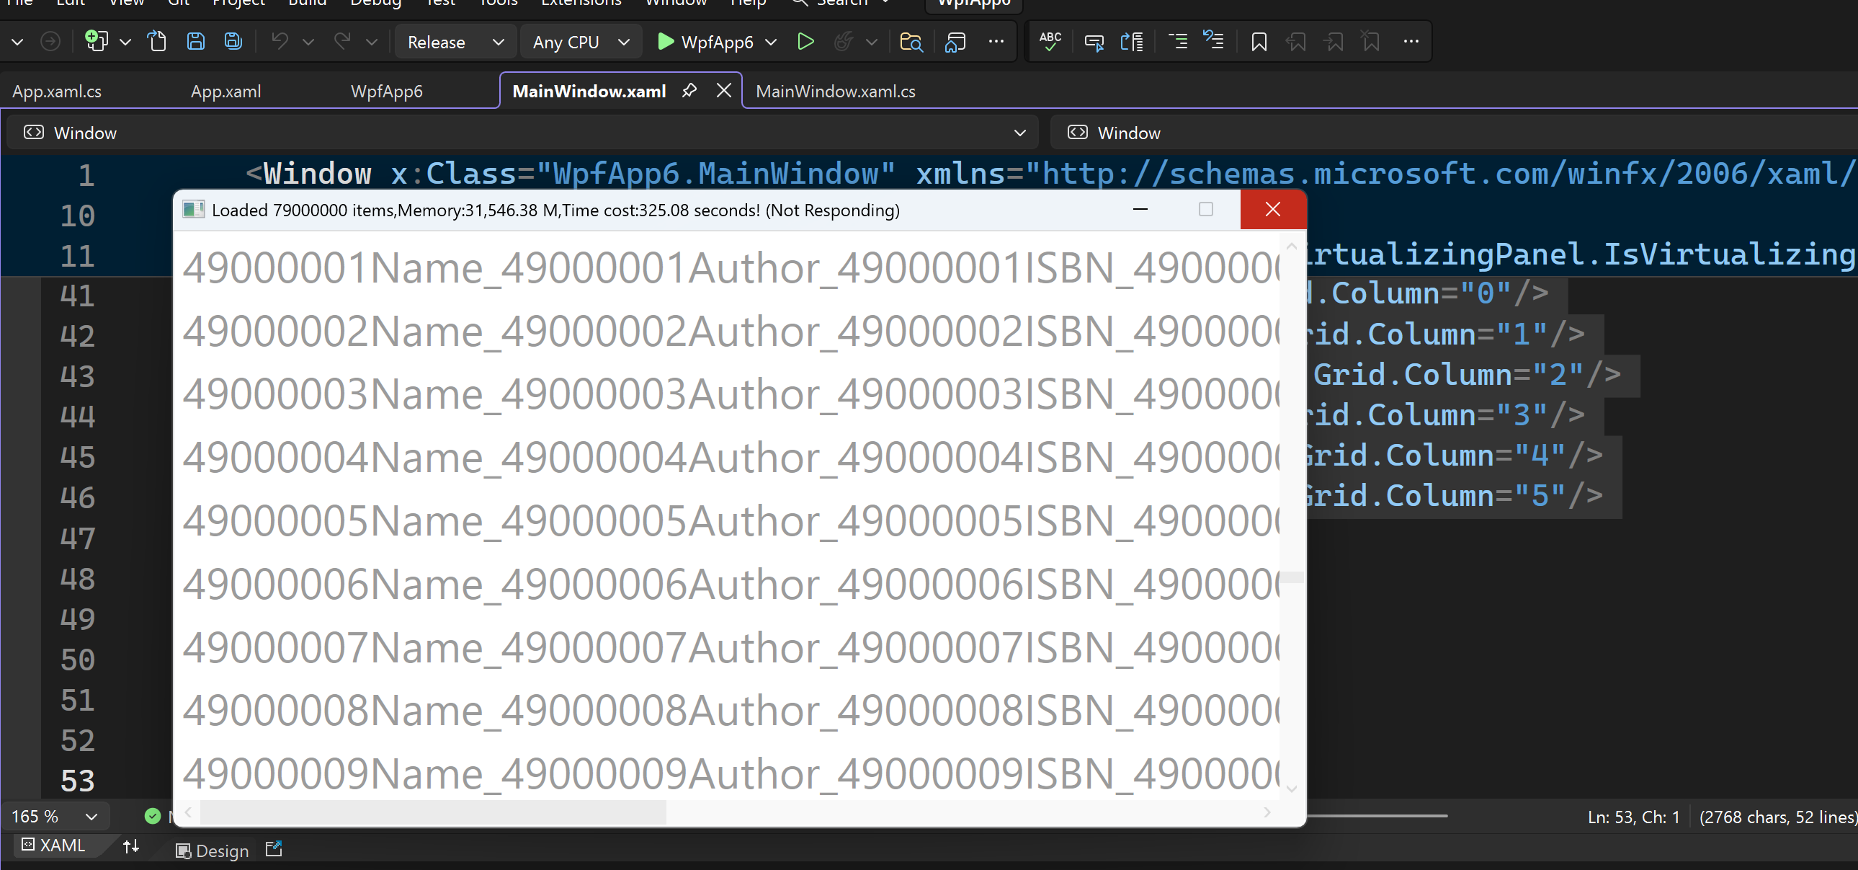Click the spell checker ABC icon
Screen dimensions: 1858x870
(1050, 41)
